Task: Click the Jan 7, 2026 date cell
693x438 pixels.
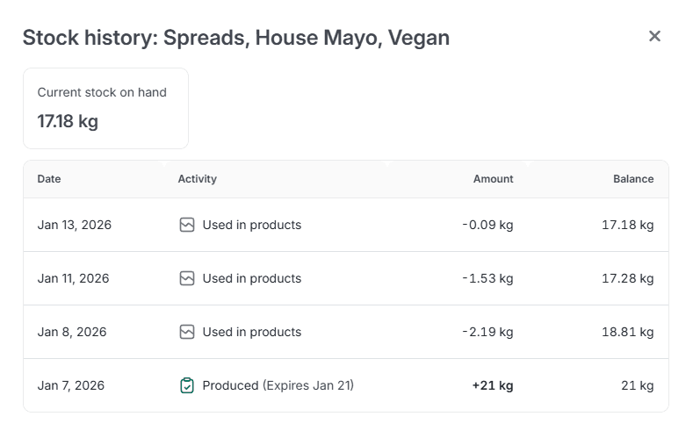Action: [71, 385]
